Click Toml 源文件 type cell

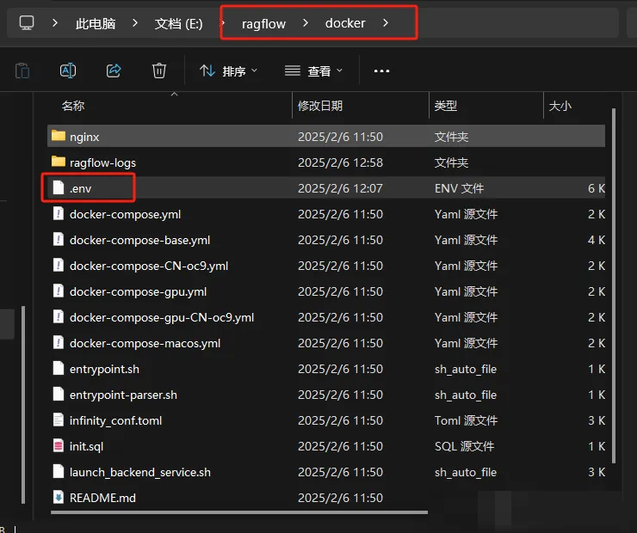pos(466,420)
